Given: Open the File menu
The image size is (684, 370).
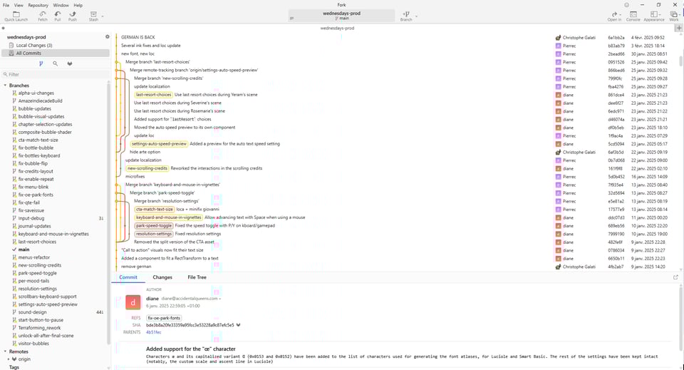Looking at the screenshot, I should [x=6, y=5].
